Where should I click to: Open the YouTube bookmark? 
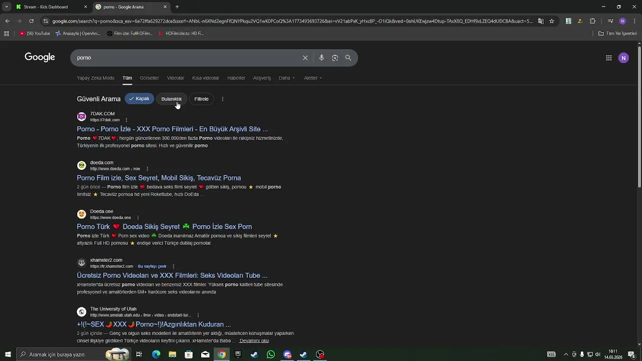pos(35,34)
